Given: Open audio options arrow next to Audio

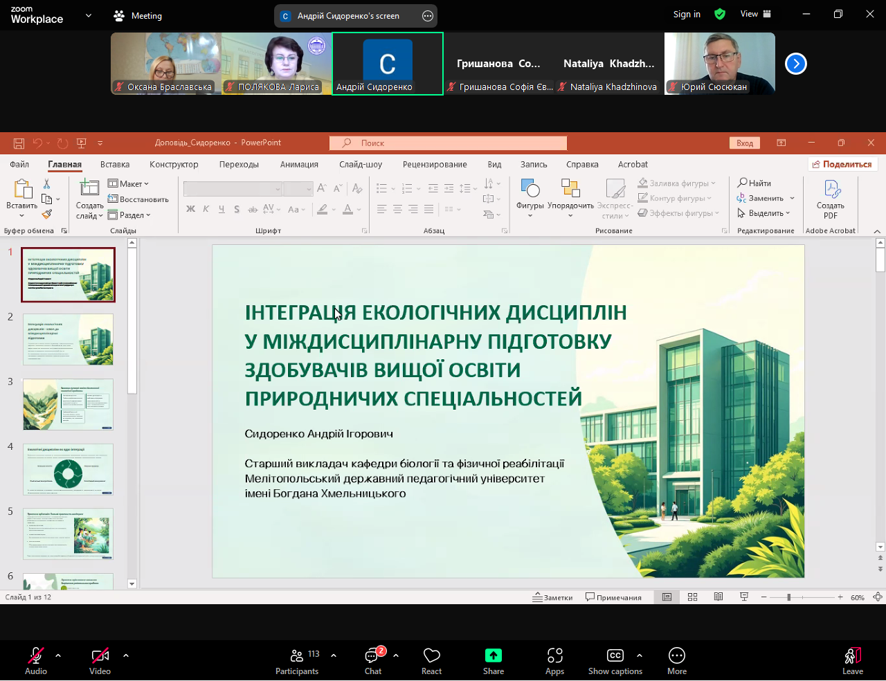Looking at the screenshot, I should (58, 655).
